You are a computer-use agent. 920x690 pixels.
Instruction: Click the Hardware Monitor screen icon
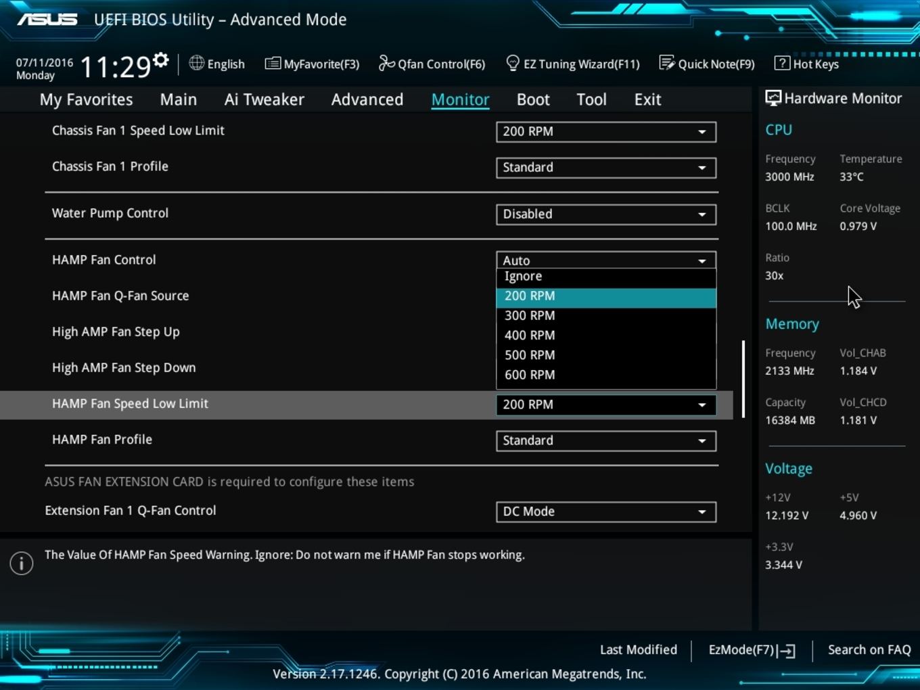[x=773, y=98]
